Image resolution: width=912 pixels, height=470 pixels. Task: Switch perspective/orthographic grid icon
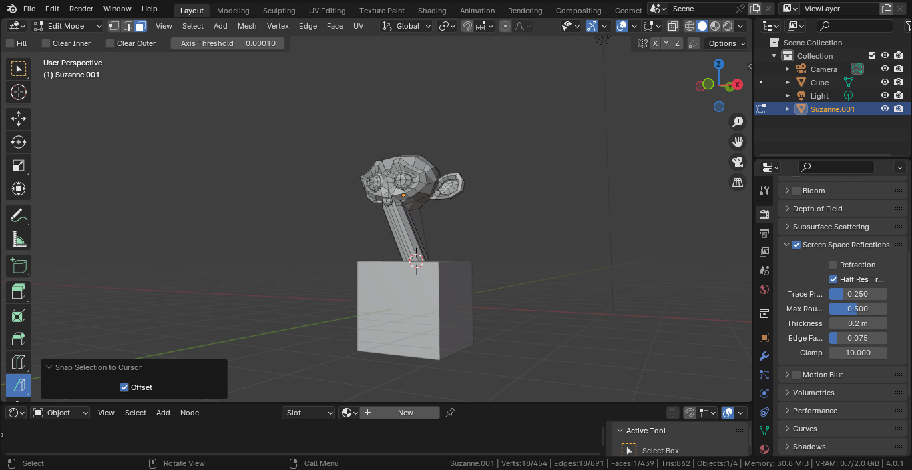tap(738, 182)
